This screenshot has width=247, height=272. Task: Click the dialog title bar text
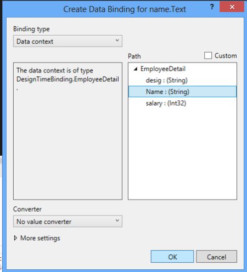[x=125, y=9]
